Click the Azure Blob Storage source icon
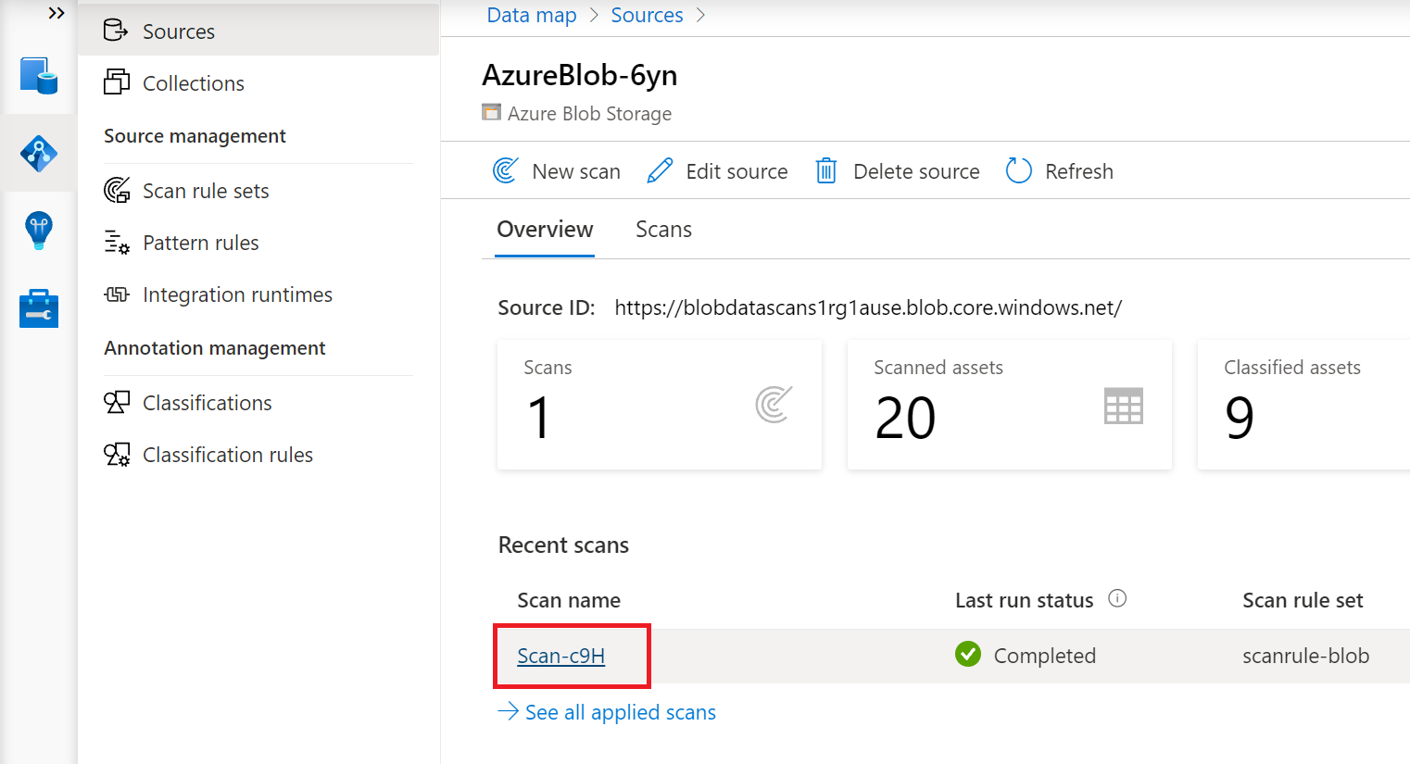The image size is (1410, 764). coord(490,112)
